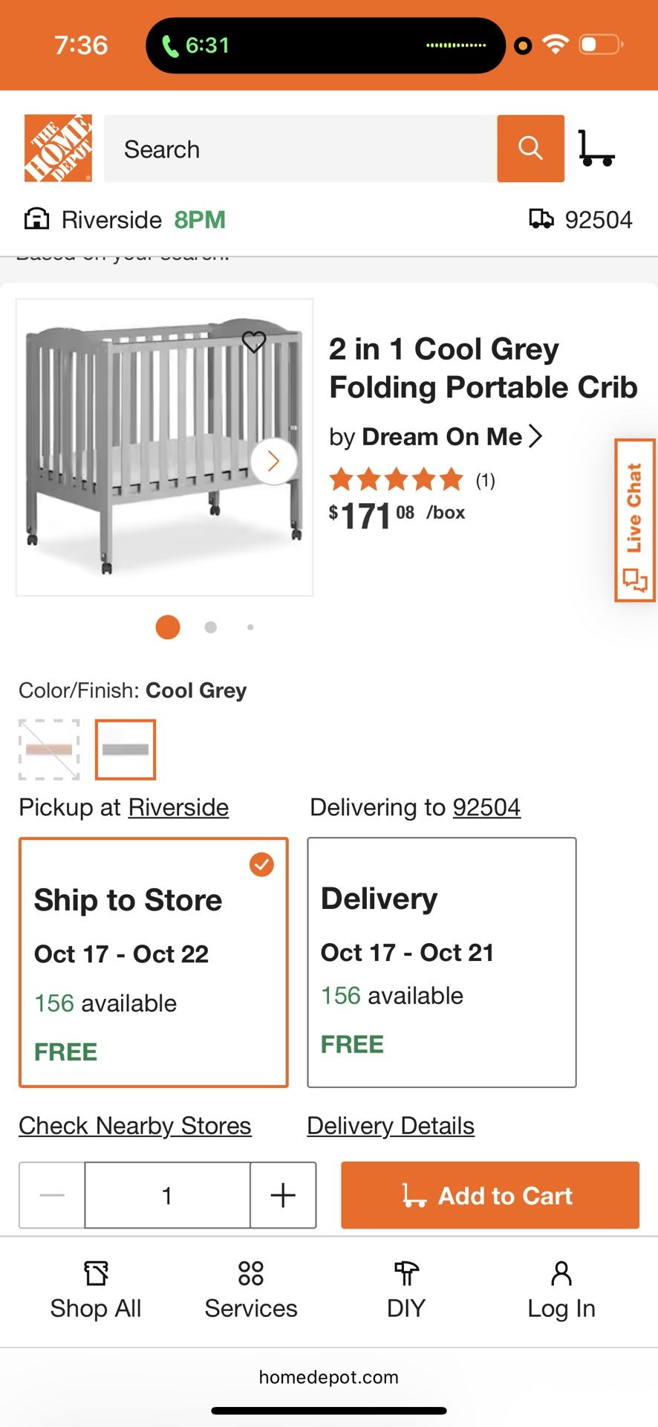658x1427 pixels.
Task: Select the Delivery fulfillment option card
Action: click(441, 962)
